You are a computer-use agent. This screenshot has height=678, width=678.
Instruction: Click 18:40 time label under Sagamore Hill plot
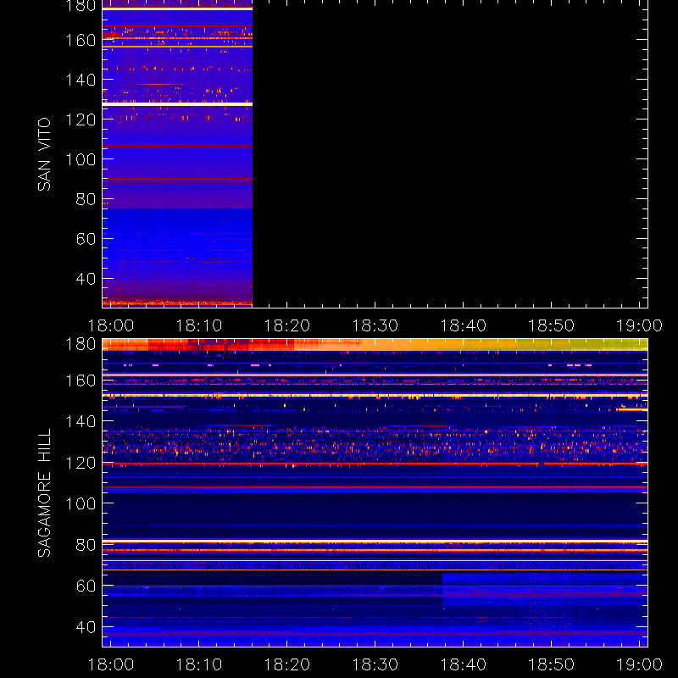click(464, 664)
